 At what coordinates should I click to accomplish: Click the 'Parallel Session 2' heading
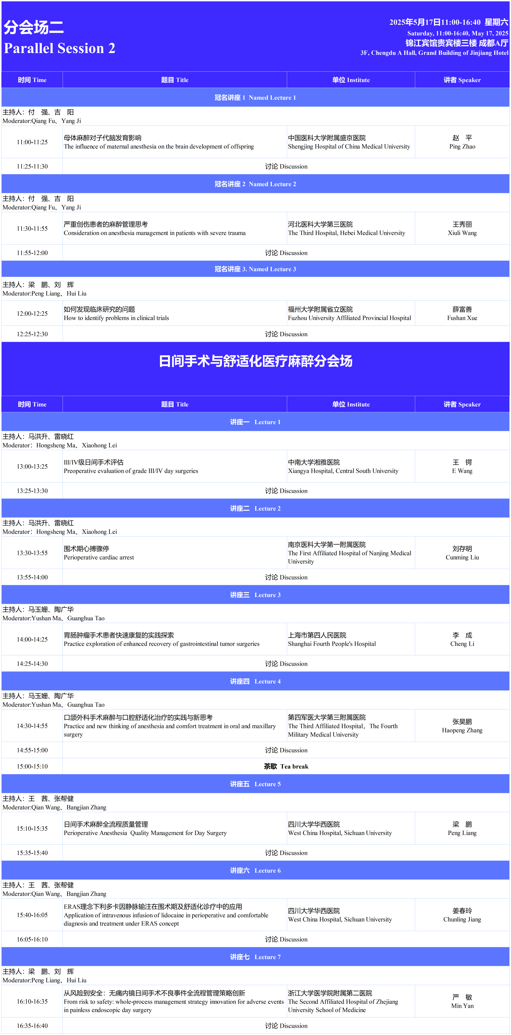(x=59, y=48)
